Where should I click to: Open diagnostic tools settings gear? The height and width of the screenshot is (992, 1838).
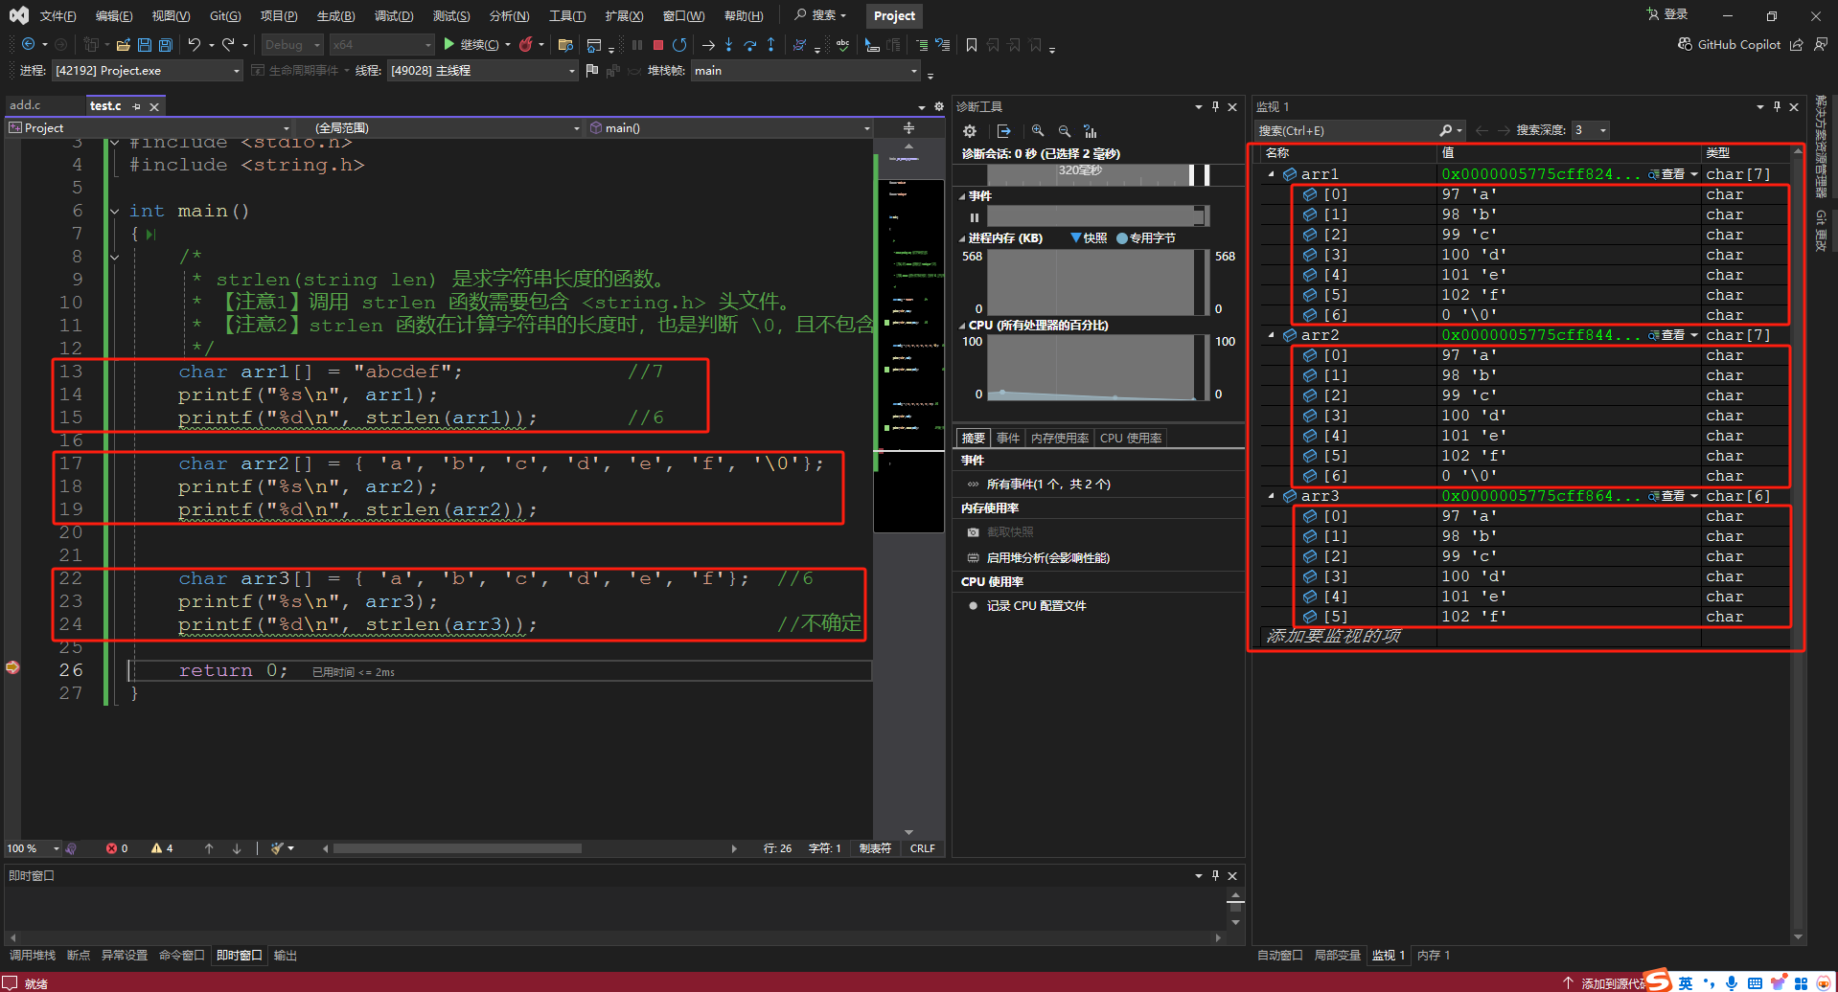tap(970, 131)
